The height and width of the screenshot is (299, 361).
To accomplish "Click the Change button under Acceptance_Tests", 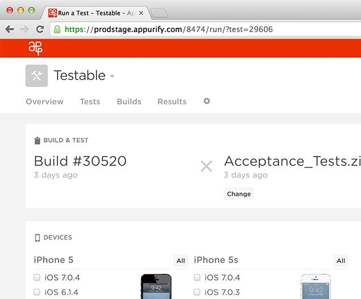I will pos(239,194).
